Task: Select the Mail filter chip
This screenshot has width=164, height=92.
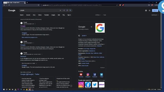Action: pos(59,15)
